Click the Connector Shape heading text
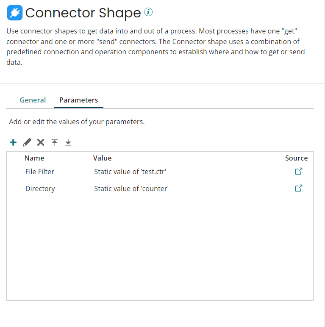The height and width of the screenshot is (327, 325). click(83, 13)
